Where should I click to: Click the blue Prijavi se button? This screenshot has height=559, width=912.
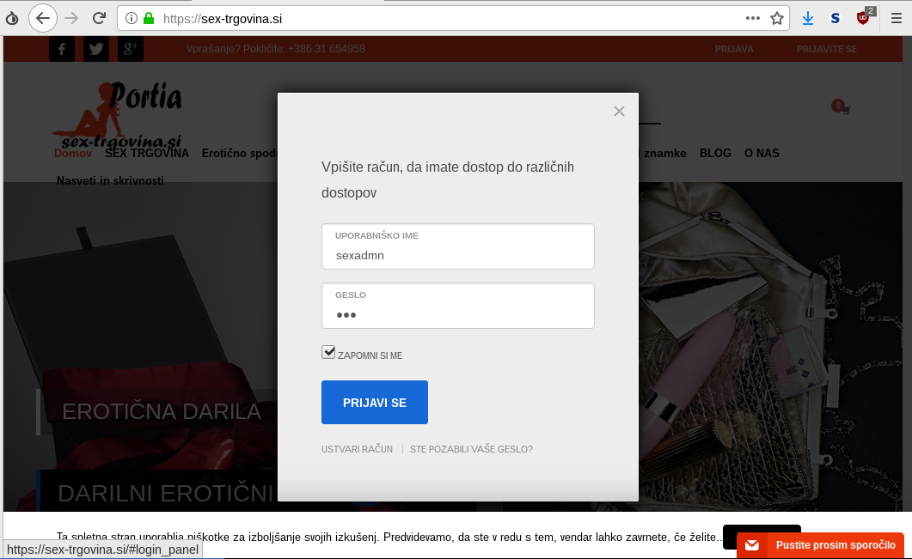[375, 402]
